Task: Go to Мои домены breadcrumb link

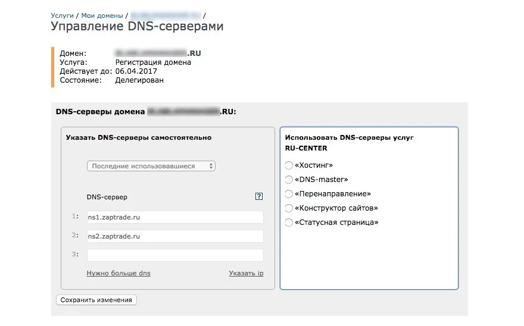Action: (102, 15)
